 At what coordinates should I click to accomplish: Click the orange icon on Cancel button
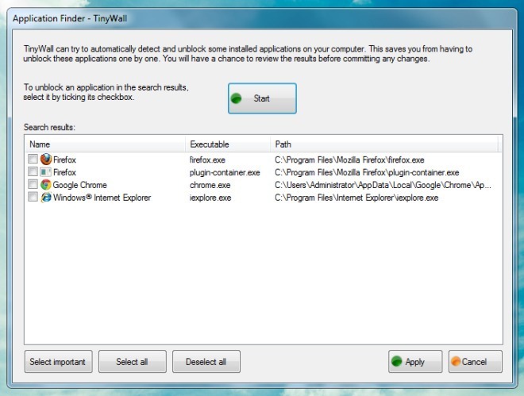coord(456,362)
